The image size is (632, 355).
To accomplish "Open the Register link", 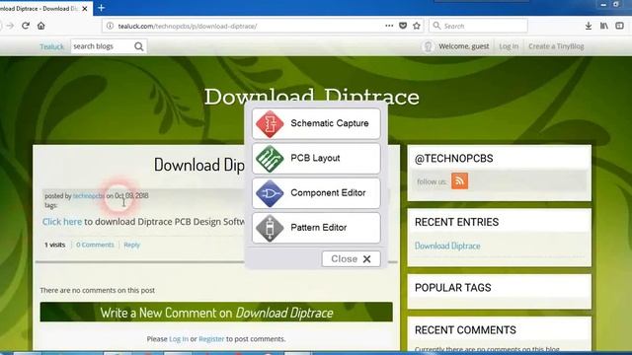I will (211, 339).
